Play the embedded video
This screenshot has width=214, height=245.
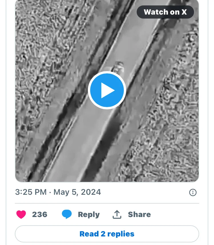(107, 90)
